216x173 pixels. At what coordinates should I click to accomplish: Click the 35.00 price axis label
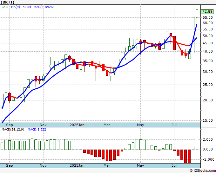point(208,61)
